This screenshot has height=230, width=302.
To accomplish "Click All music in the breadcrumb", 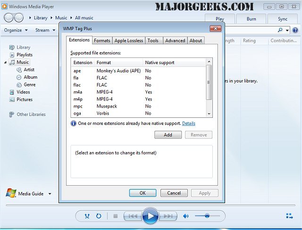I will pyautogui.click(x=84, y=18).
